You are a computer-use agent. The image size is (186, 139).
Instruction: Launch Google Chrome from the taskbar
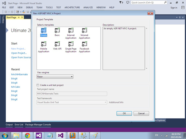[x=28, y=135]
